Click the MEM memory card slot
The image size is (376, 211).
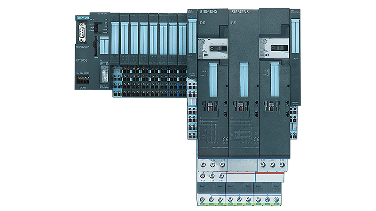(x=96, y=46)
